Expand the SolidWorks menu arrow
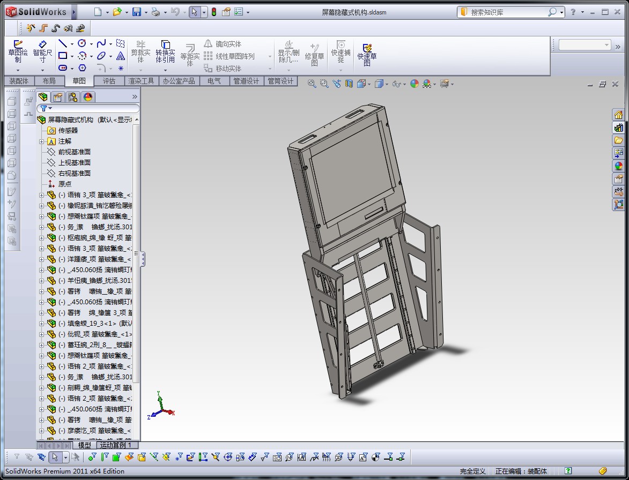This screenshot has height=480, width=629. pyautogui.click(x=74, y=12)
